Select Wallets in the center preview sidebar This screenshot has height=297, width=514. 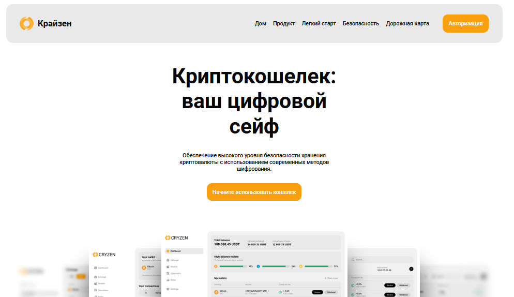pos(172,267)
